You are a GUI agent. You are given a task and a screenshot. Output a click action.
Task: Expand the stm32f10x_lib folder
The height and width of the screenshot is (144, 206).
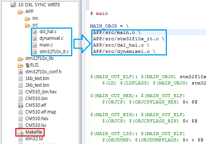coord(39,58)
